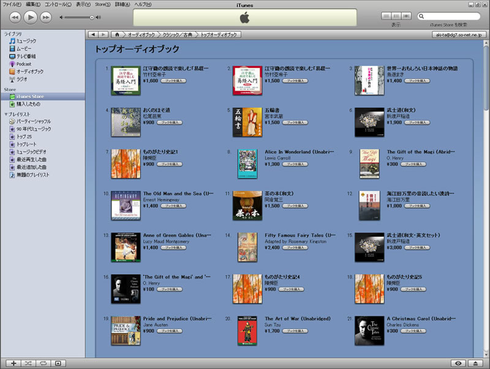Click クラシック/古典 in the breadcrumb
The image size is (490, 369).
tap(177, 35)
